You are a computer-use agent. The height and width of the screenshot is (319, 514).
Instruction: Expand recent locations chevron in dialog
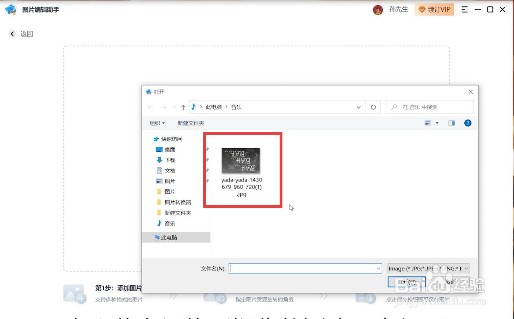click(x=174, y=108)
